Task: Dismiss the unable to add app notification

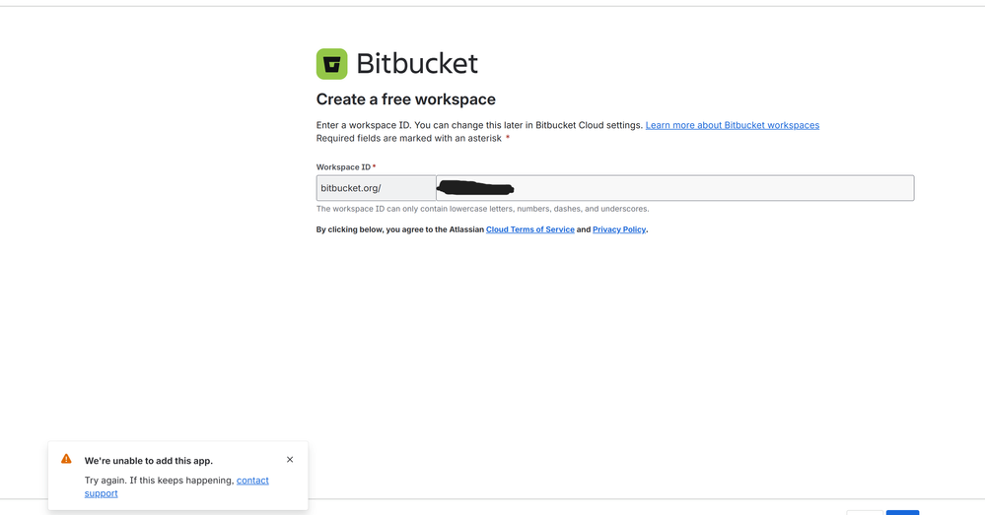Action: point(290,460)
